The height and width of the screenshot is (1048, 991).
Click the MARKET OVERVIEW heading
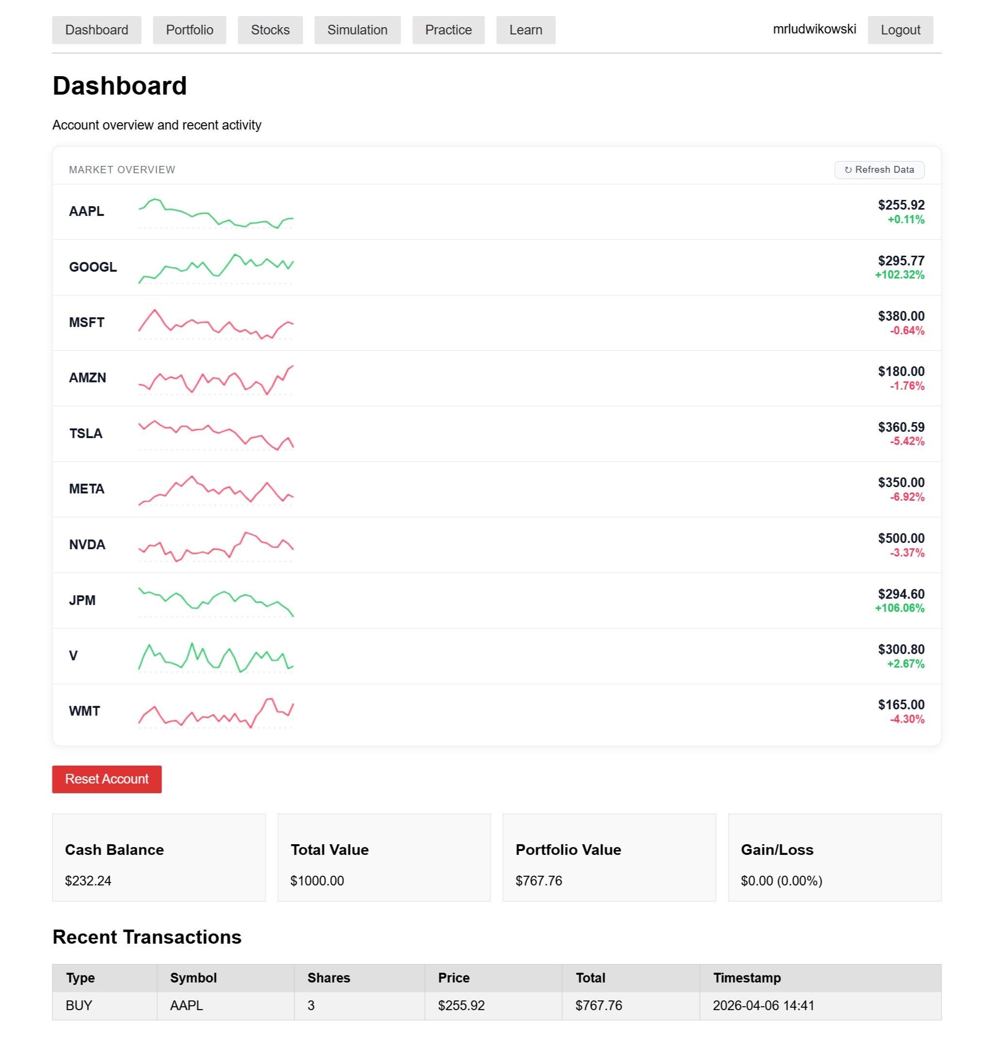pyautogui.click(x=122, y=170)
